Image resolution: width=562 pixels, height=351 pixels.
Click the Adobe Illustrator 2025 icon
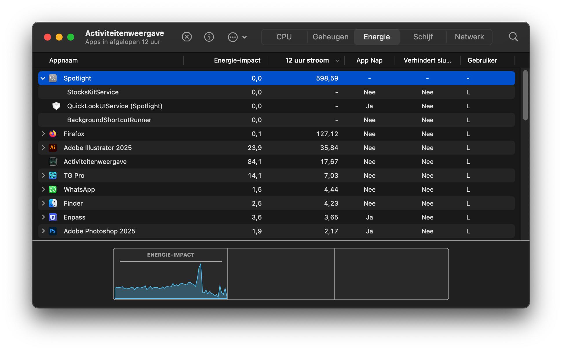[x=53, y=148]
